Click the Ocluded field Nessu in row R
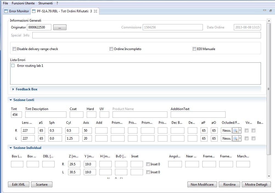The width and height of the screenshot is (275, 193). pyautogui.click(x=226, y=131)
